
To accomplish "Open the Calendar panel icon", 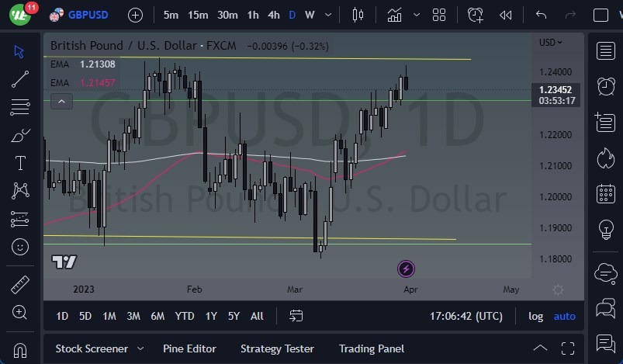I will click(605, 194).
